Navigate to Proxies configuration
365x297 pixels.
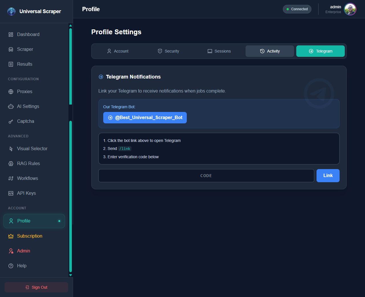point(34,91)
